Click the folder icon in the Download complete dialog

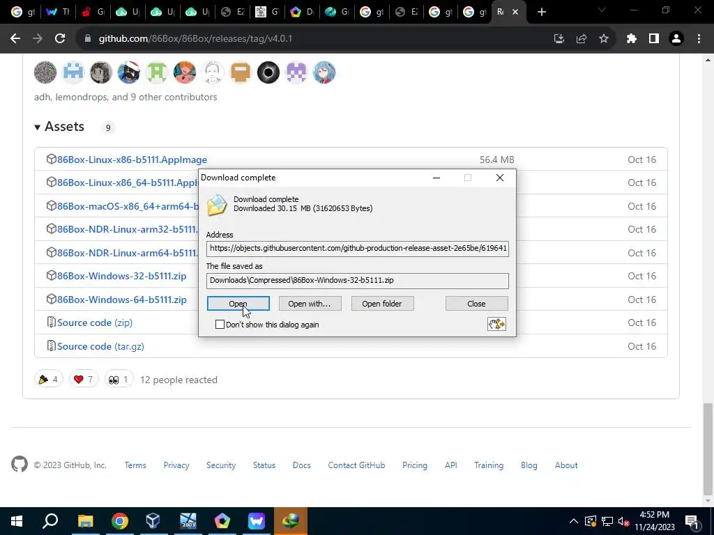pyautogui.click(x=217, y=205)
